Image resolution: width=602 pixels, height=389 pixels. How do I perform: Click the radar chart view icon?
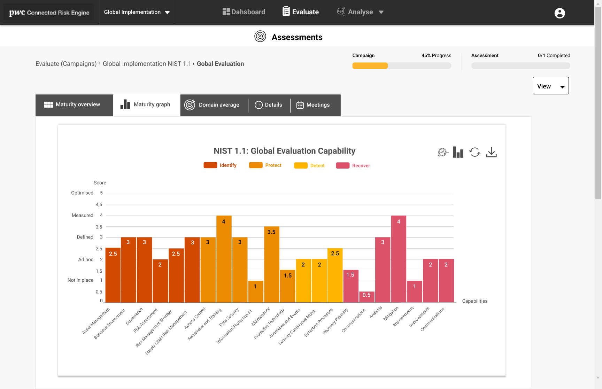pos(442,152)
